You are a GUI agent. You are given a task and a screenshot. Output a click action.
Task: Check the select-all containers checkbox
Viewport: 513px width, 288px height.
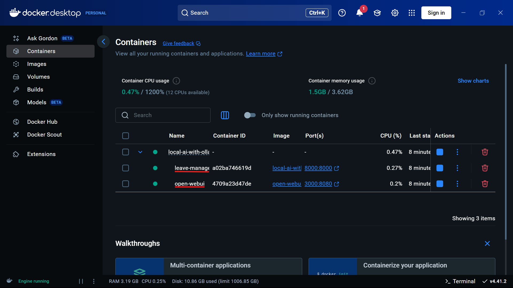coord(126,136)
